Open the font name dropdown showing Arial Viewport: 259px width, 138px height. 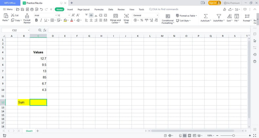point(56,15)
